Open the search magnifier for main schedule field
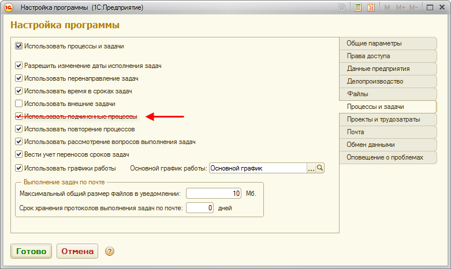451x269 pixels. [x=320, y=168]
